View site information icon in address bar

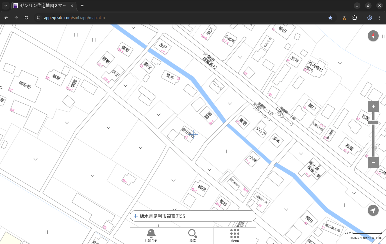(38, 18)
